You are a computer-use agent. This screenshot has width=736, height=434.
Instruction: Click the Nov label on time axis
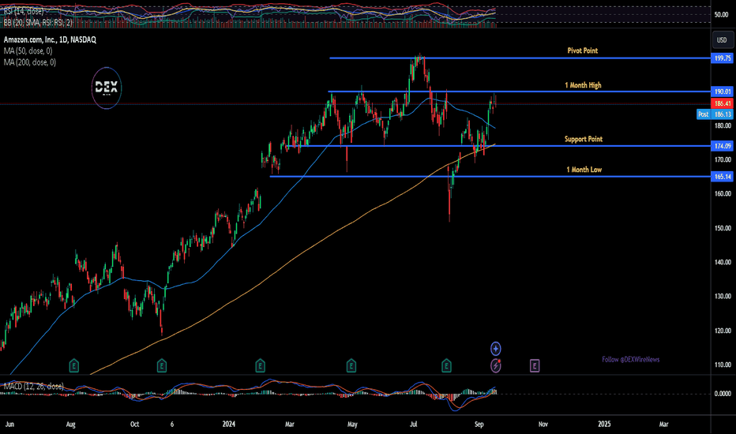tap(543, 425)
